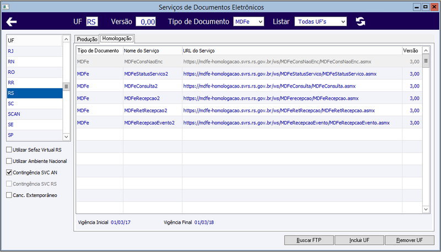Select RN in the UF list
This screenshot has height=252, width=441.
[35, 62]
